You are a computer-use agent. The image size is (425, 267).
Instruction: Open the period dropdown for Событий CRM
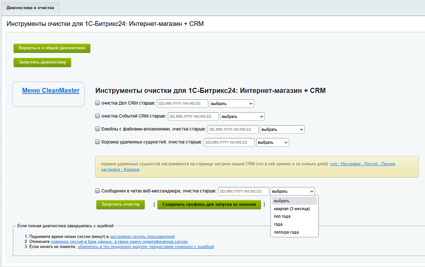point(242,116)
